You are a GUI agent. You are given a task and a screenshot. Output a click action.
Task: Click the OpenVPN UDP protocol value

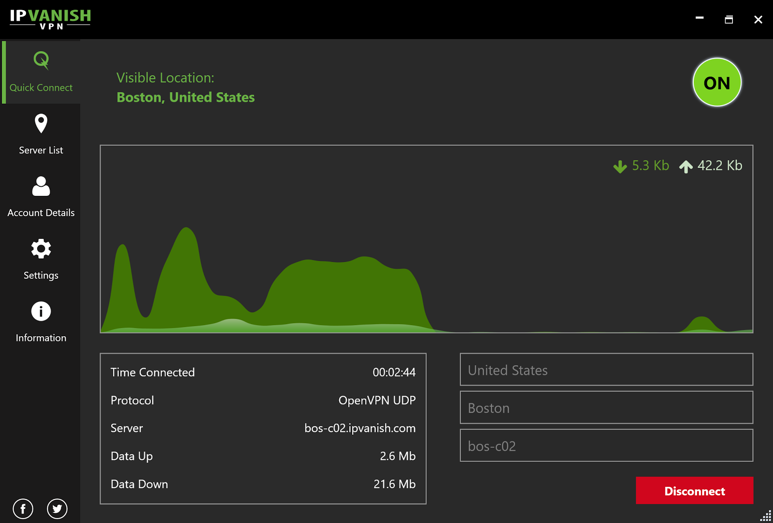coord(377,400)
